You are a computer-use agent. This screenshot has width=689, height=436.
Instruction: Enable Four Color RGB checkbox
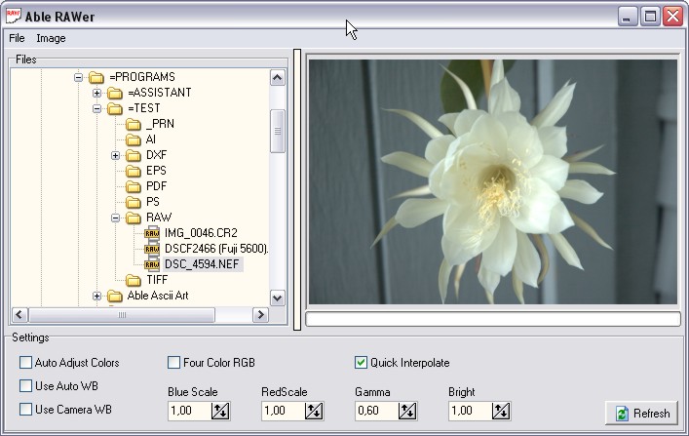(174, 363)
